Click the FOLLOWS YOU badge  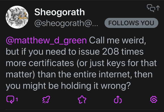(131, 23)
